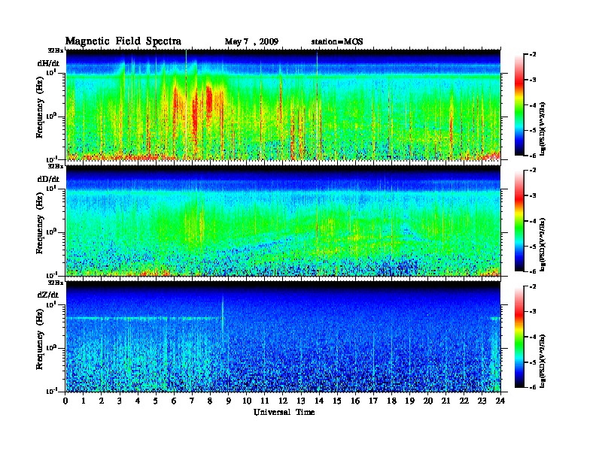Click hour tick label "11" on time axis
The image size is (596, 460).
[265, 401]
